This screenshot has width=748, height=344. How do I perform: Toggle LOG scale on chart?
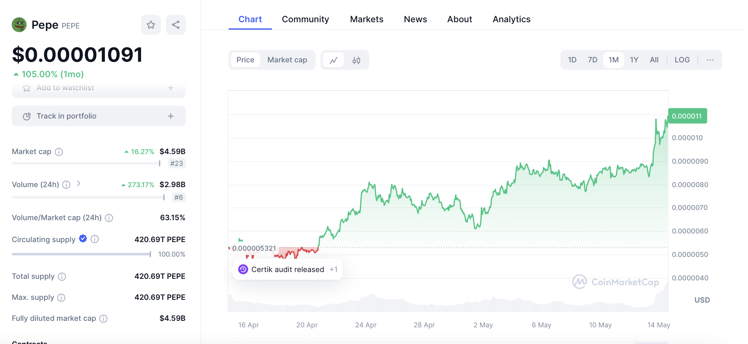[682, 60]
